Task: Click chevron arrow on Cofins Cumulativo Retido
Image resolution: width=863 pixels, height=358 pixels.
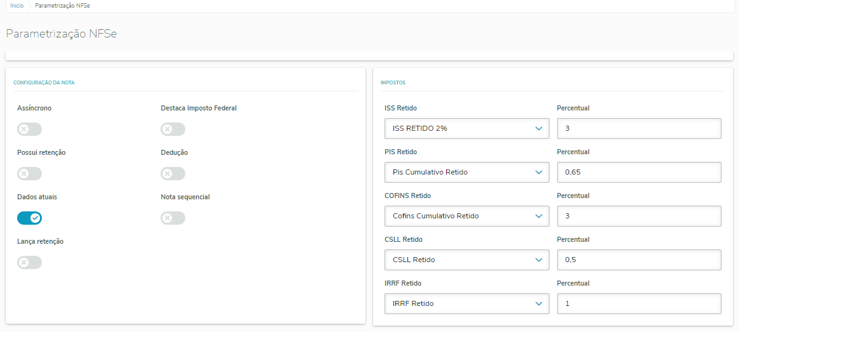Action: coord(538,216)
